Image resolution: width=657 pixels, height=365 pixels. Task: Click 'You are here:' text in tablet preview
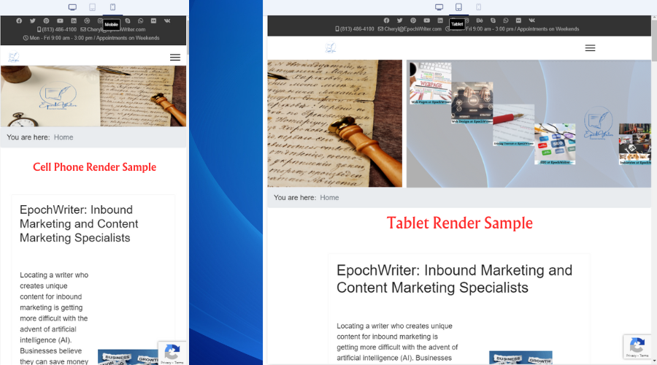coord(295,197)
